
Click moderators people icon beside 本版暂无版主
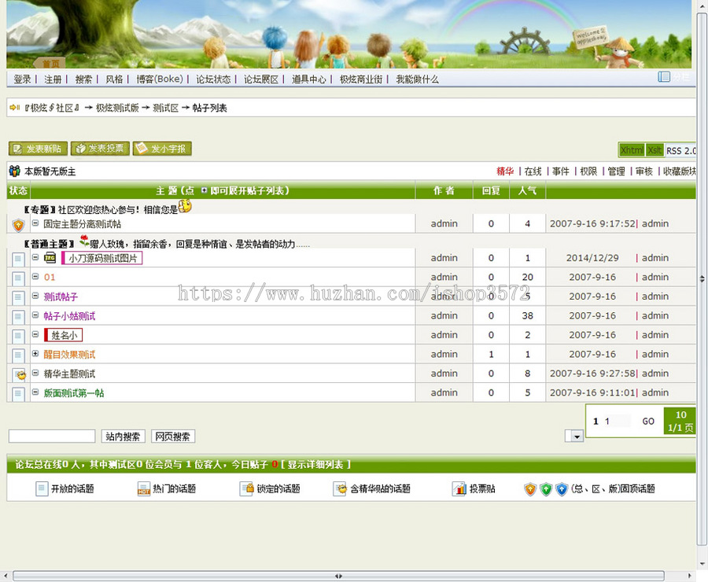pos(15,171)
